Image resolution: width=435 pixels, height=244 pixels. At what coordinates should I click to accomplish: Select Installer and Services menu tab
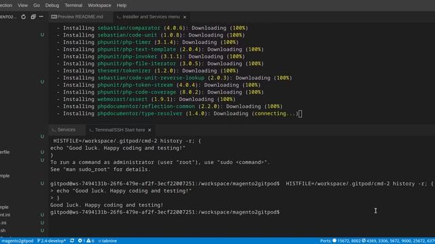(151, 17)
